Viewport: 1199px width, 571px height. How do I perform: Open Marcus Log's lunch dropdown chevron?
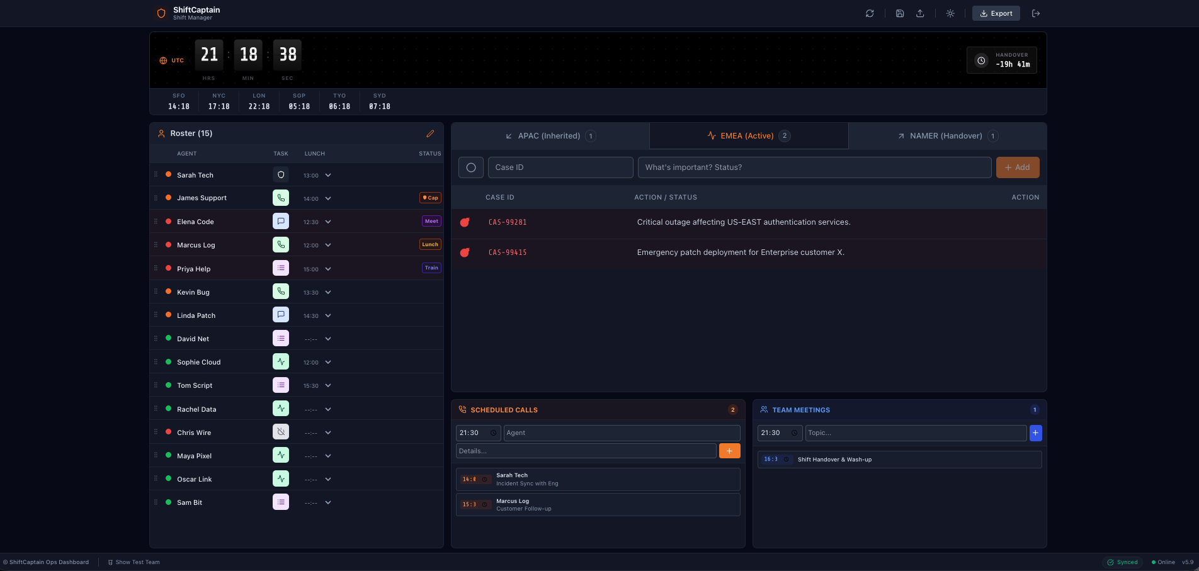[328, 245]
